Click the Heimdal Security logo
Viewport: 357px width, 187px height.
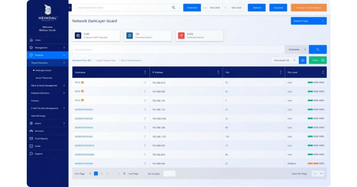(48, 10)
